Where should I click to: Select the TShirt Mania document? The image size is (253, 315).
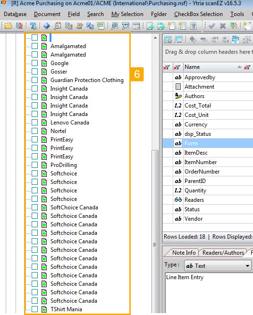coord(66,309)
